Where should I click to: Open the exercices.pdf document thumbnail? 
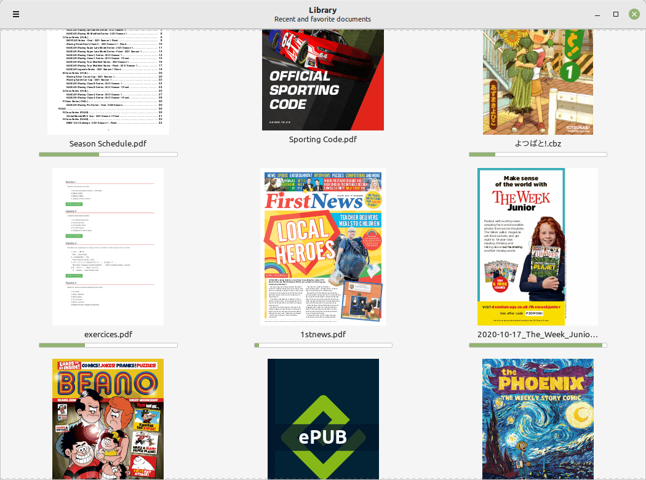click(x=108, y=246)
